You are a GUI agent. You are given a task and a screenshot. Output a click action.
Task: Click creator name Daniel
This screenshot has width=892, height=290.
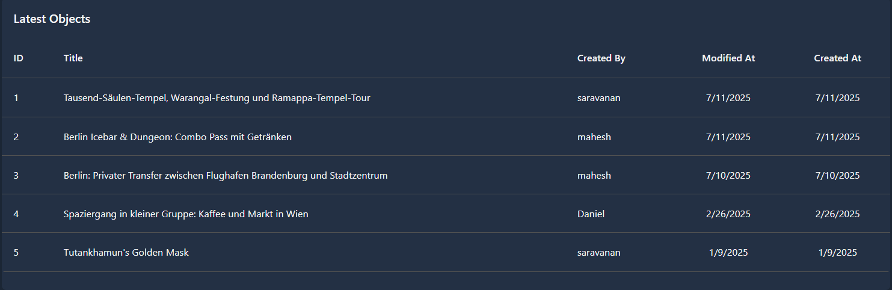[591, 214]
